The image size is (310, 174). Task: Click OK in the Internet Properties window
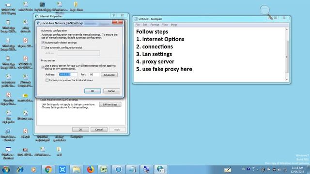pyautogui.click(x=80, y=130)
